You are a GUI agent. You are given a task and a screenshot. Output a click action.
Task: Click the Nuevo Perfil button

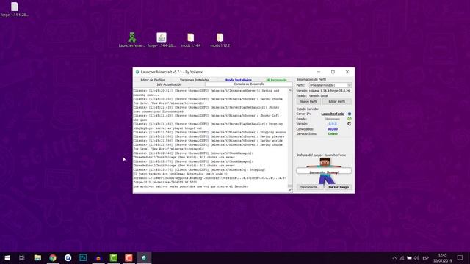tap(308, 101)
